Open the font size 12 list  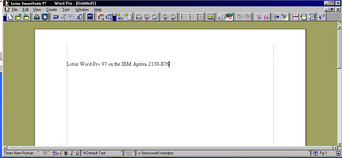tap(46, 153)
